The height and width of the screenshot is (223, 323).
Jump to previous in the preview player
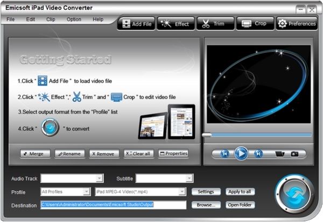(x=224, y=154)
